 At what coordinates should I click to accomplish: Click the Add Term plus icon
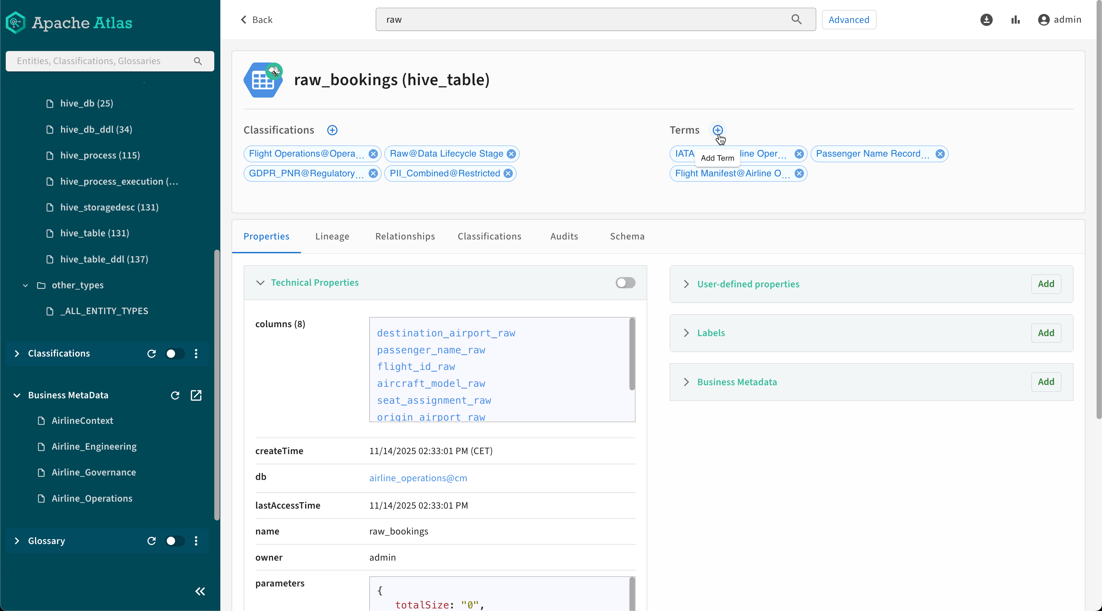(717, 130)
